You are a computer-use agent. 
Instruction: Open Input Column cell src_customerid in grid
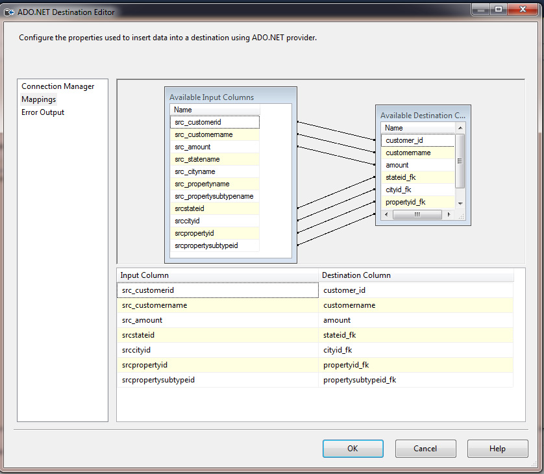[x=217, y=290]
